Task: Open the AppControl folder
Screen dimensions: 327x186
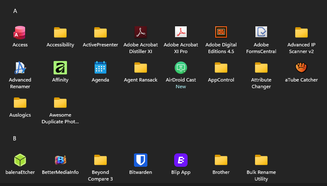Action: tap(221, 68)
